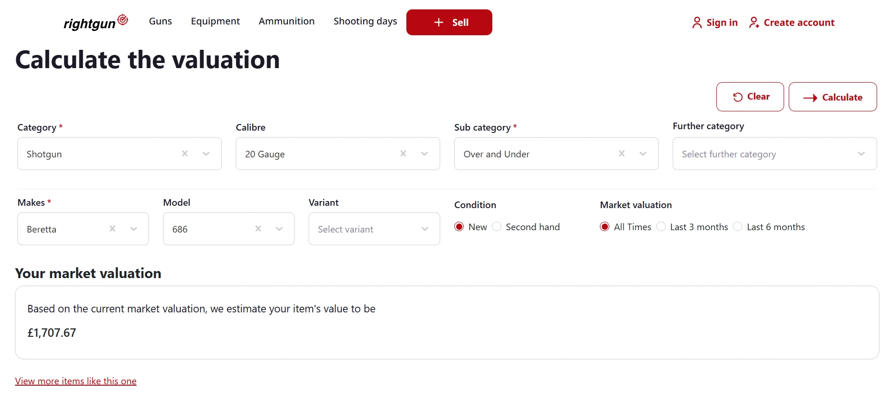This screenshot has height=396, width=894.
Task: Open the Shooting days menu
Action: (365, 22)
